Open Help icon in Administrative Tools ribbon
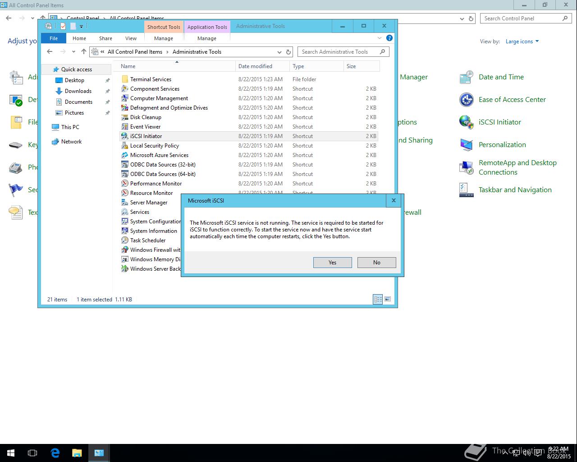 [389, 38]
